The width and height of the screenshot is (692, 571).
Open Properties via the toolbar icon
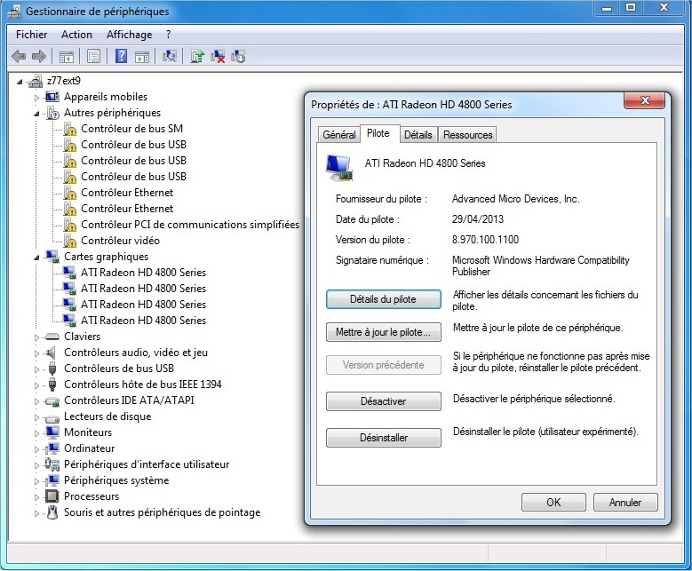pyautogui.click(x=93, y=57)
